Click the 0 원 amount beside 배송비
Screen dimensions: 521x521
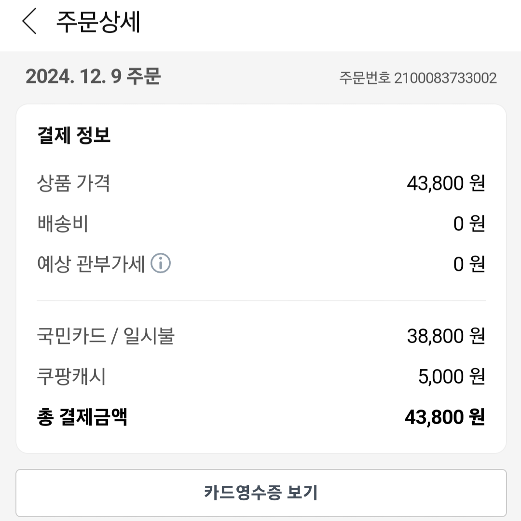point(469,224)
